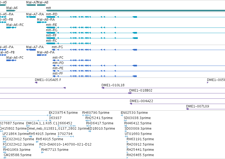Click the Mal-A7-RA transcript label
This screenshot has width=225, height=159.
35,14
